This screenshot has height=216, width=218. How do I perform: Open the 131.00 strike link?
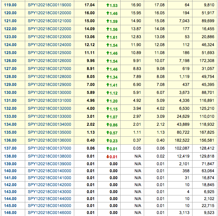[x=10, y=101]
